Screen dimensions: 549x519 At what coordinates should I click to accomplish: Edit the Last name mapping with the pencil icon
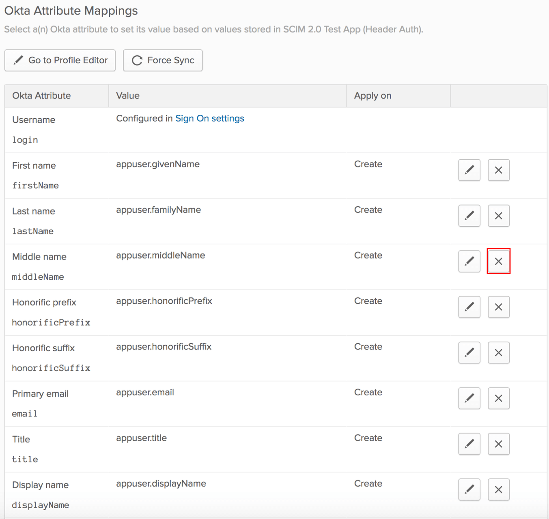469,216
